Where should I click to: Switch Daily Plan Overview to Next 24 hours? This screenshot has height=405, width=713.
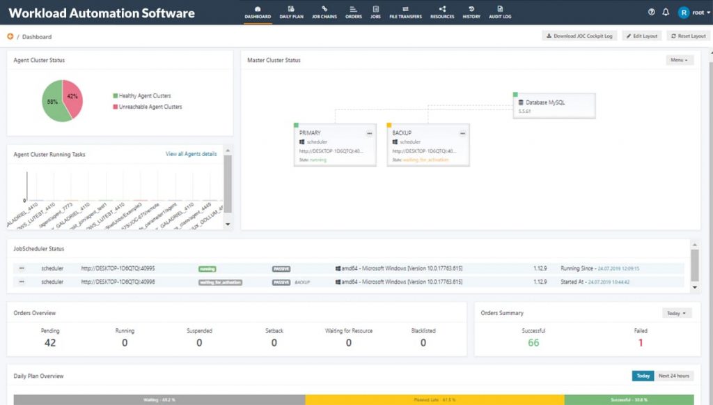tap(673, 376)
